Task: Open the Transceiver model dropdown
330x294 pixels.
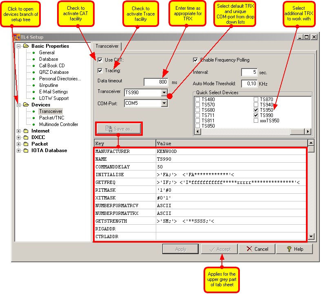Action: 164,93
